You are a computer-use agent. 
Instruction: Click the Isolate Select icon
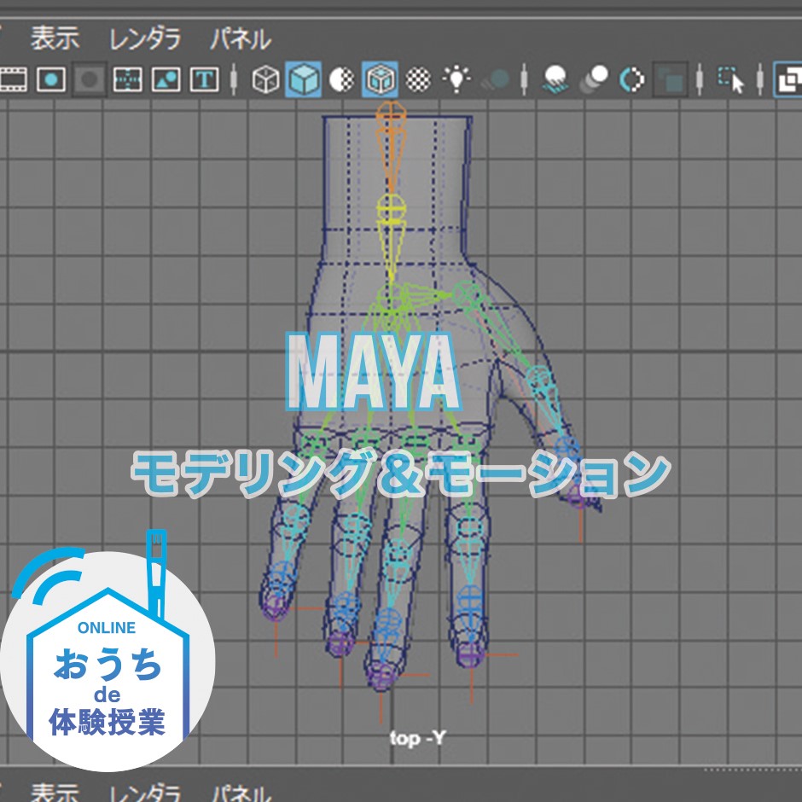click(731, 80)
